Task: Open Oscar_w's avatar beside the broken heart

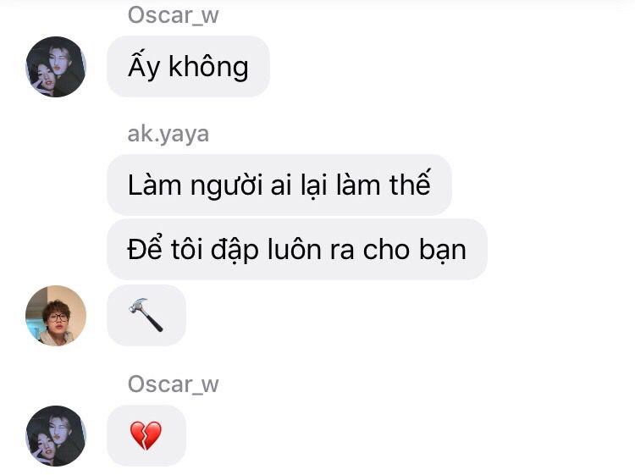Action: tap(56, 436)
